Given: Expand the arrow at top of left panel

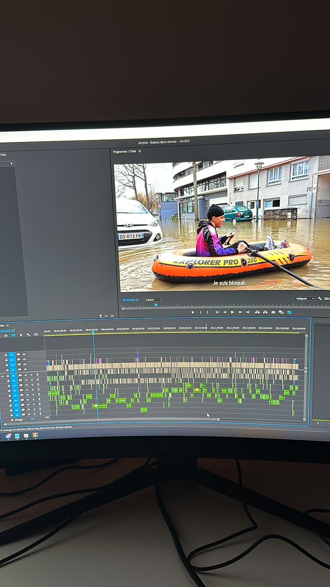Looking at the screenshot, I should tap(12, 164).
